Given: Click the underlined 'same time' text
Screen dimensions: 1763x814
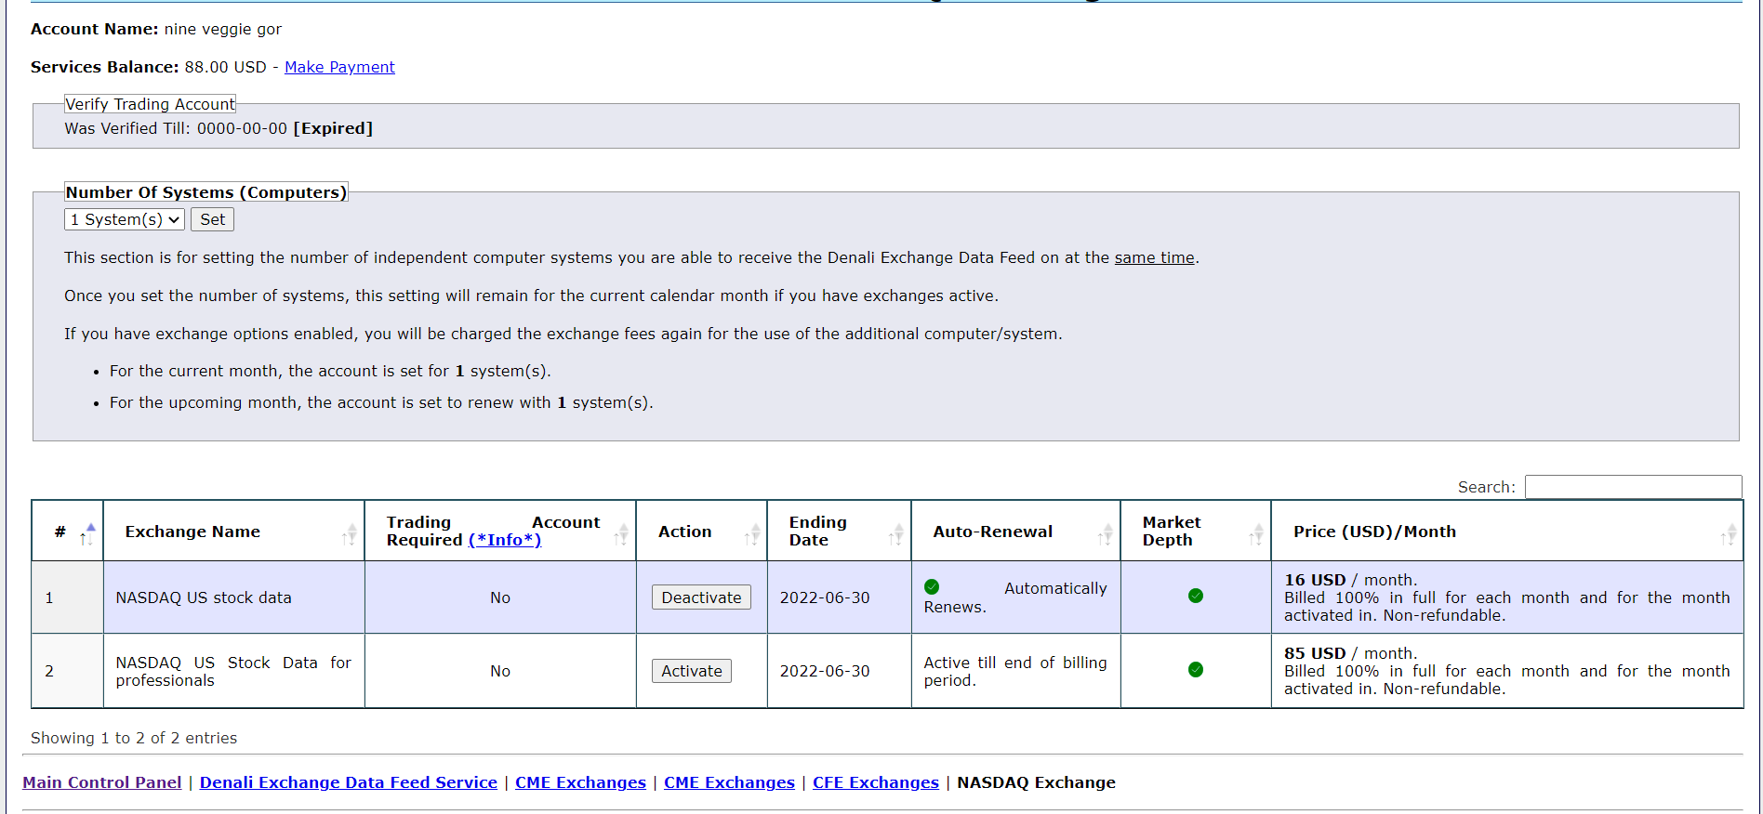Looking at the screenshot, I should tap(1154, 257).
